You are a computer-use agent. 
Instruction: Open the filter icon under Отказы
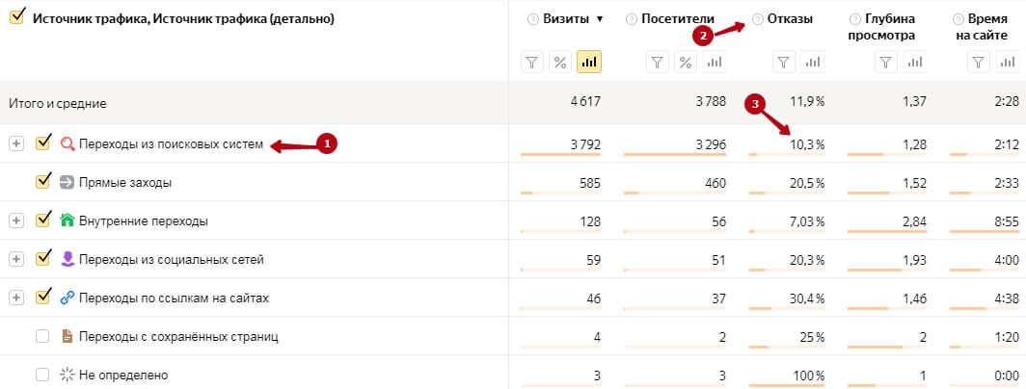[784, 63]
